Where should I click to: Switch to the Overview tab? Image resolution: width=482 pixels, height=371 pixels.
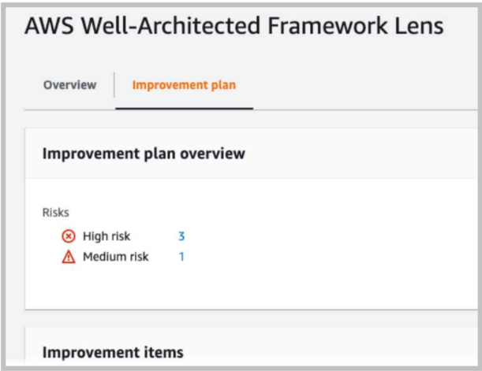[x=69, y=85]
